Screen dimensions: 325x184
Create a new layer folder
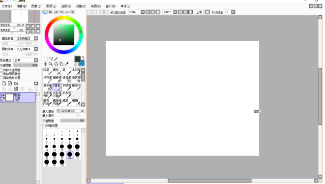[16, 84]
